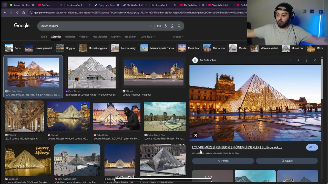Search by image with the Google Lens icon
The height and width of the screenshot is (184, 328).
(x=172, y=26)
